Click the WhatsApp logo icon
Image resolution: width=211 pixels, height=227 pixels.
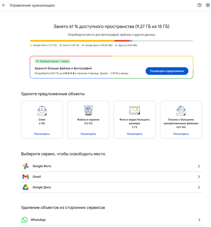24,220
